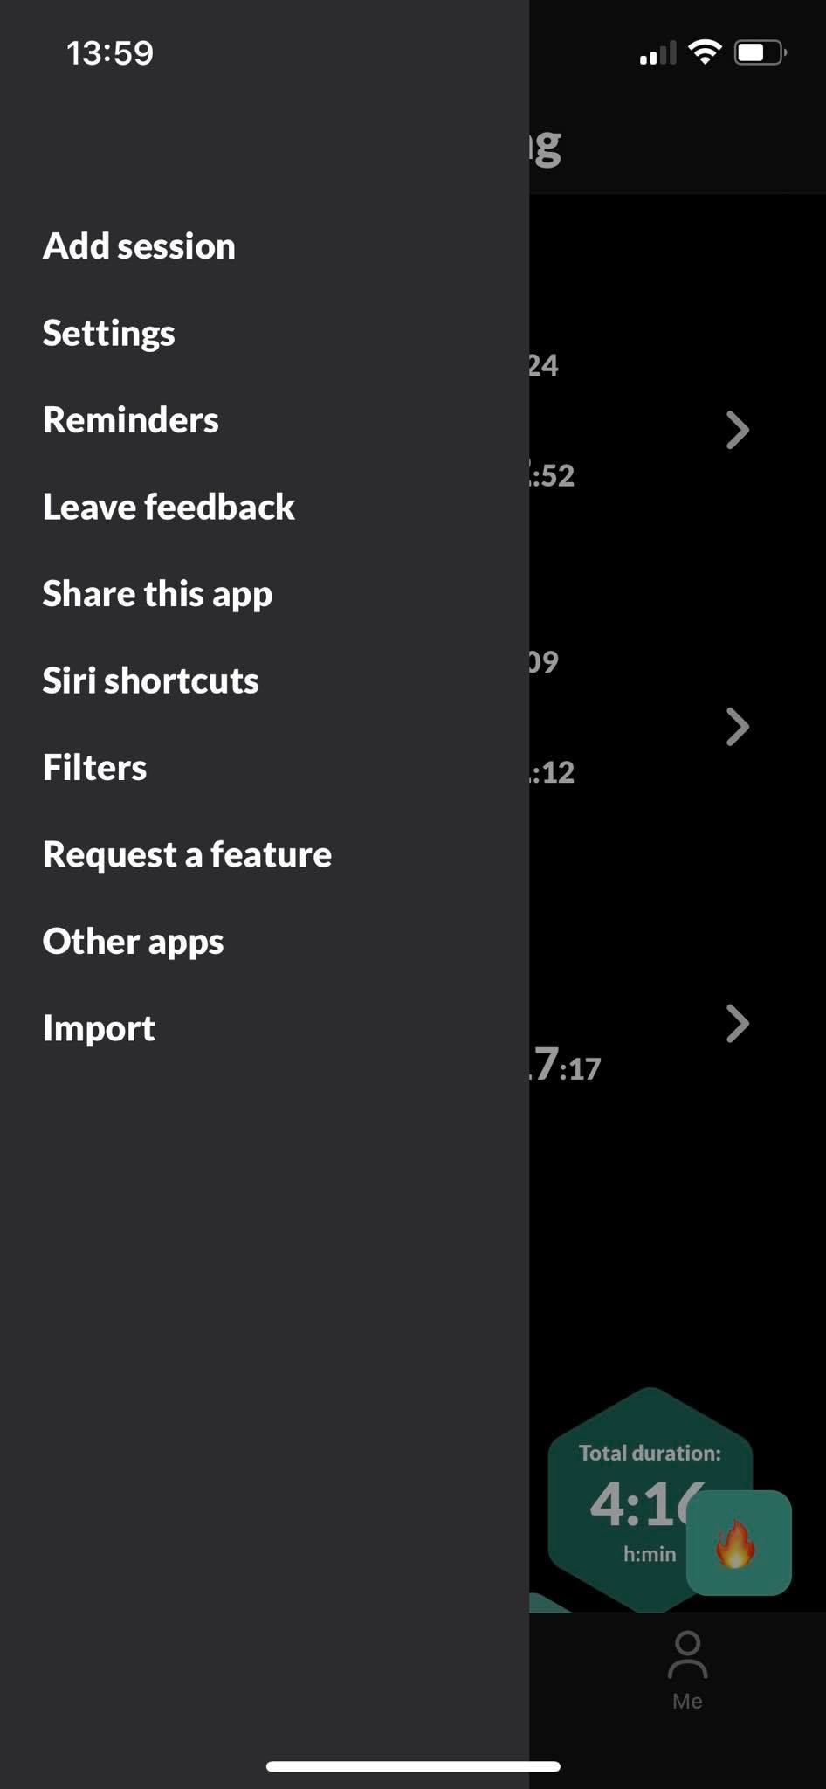This screenshot has height=1789, width=826.
Task: Tap Leave feedback option
Action: (x=169, y=507)
